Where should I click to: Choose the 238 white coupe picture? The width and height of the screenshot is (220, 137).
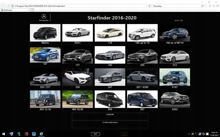coord(78,77)
